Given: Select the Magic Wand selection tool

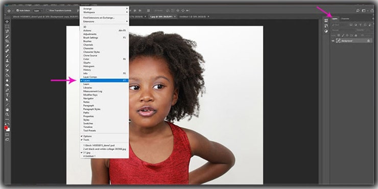Looking at the screenshot, I should coord(7,36).
